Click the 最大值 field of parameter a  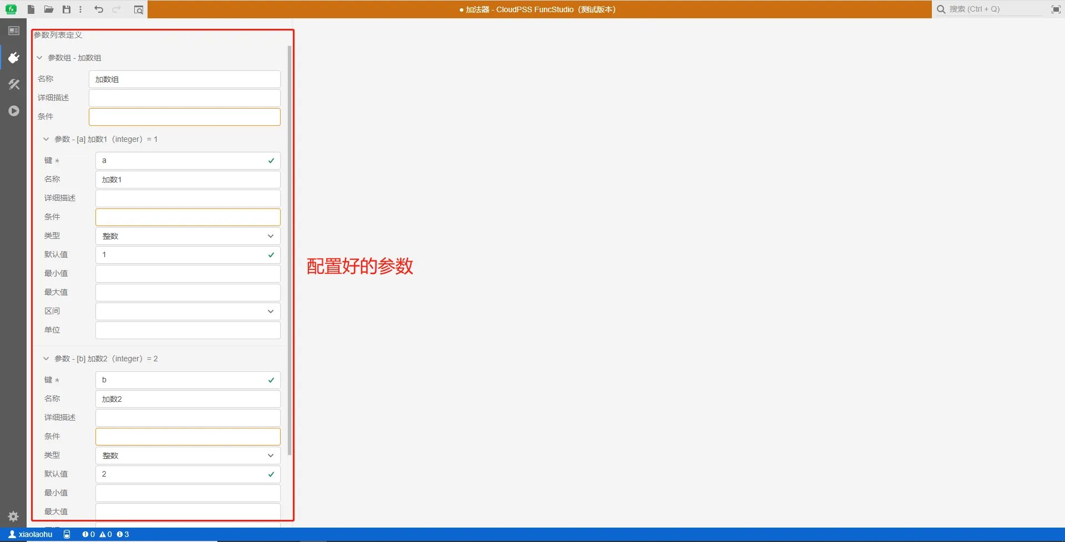coord(188,293)
